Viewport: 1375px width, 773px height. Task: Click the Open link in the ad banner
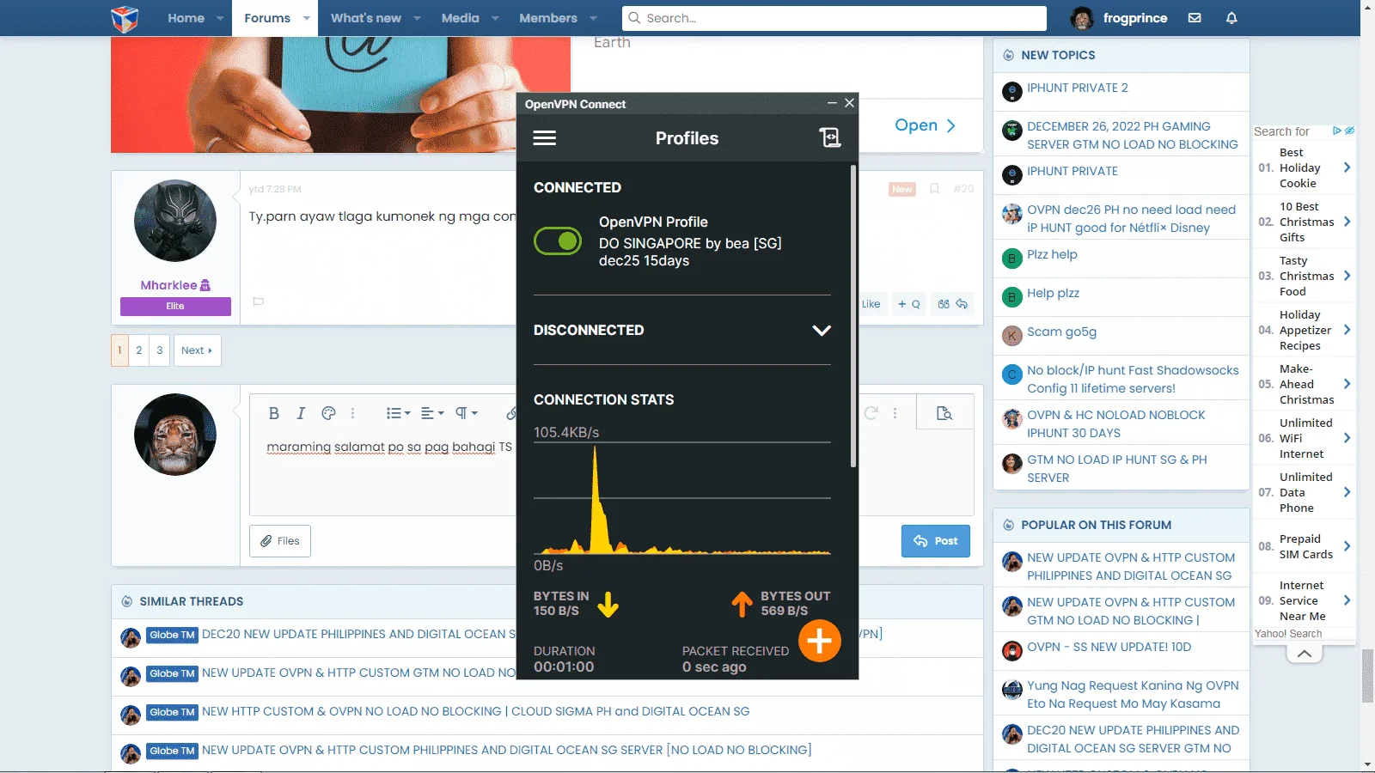925,125
